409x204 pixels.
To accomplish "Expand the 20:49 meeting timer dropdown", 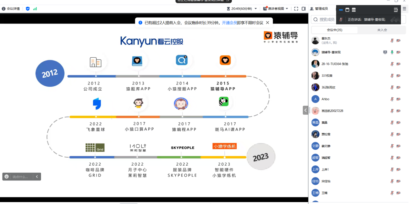I will coord(256,9).
